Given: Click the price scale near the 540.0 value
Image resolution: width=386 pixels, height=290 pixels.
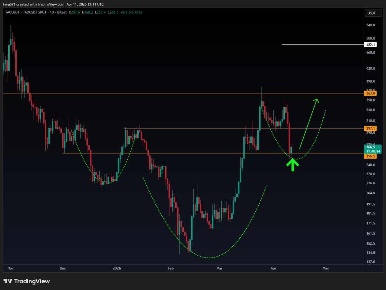Looking at the screenshot, I should point(370,25).
